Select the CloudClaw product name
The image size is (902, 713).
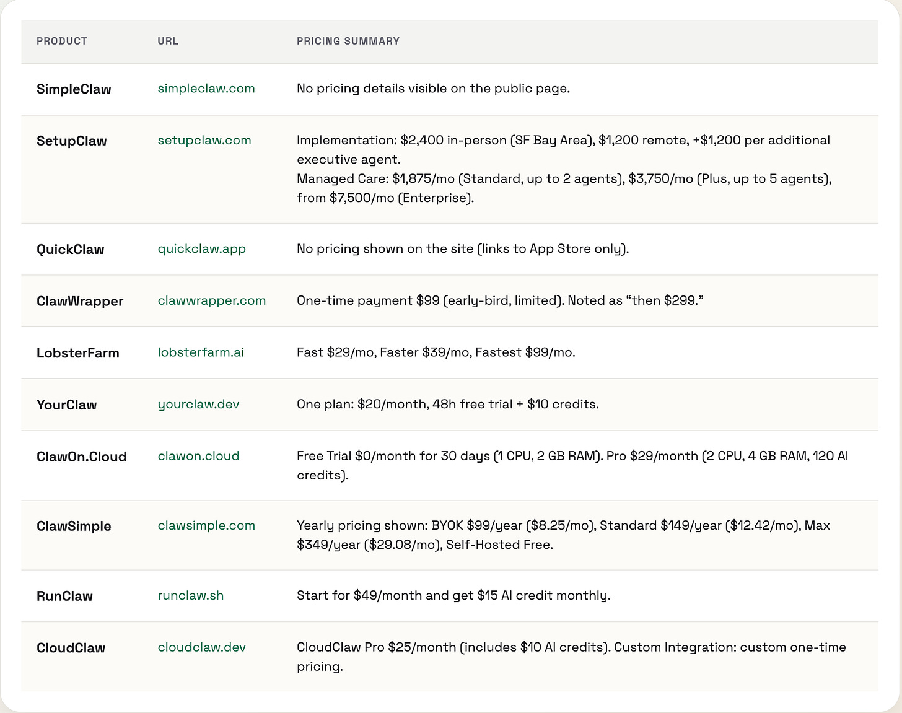point(71,648)
